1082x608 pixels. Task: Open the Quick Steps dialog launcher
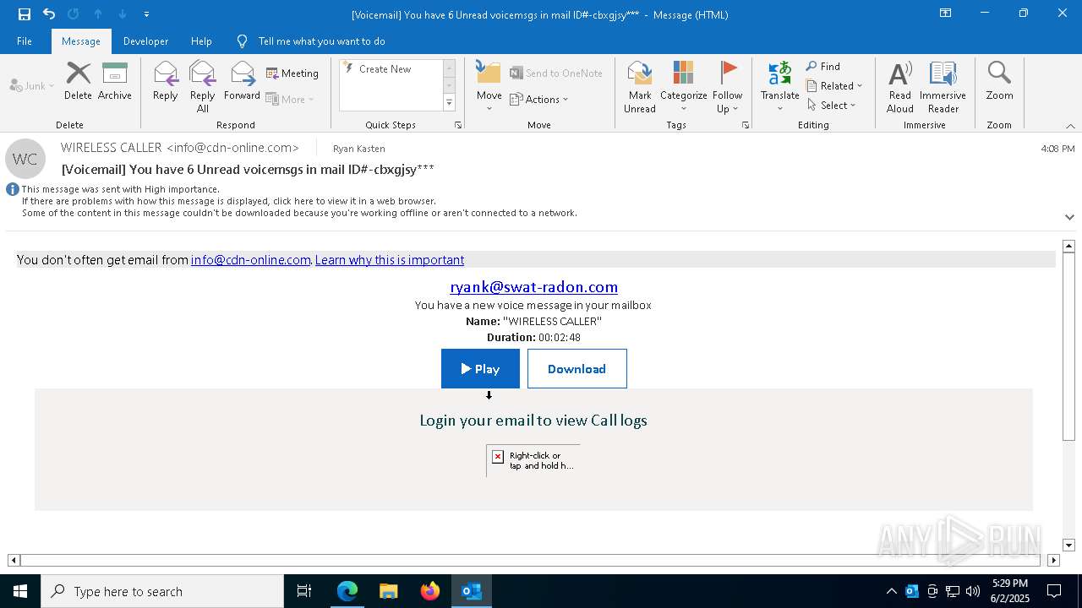[x=458, y=125]
